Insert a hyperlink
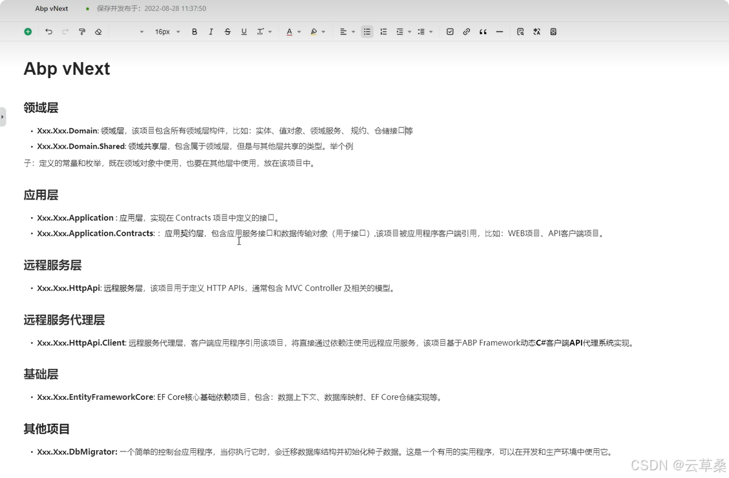The image size is (729, 478). 467,32
